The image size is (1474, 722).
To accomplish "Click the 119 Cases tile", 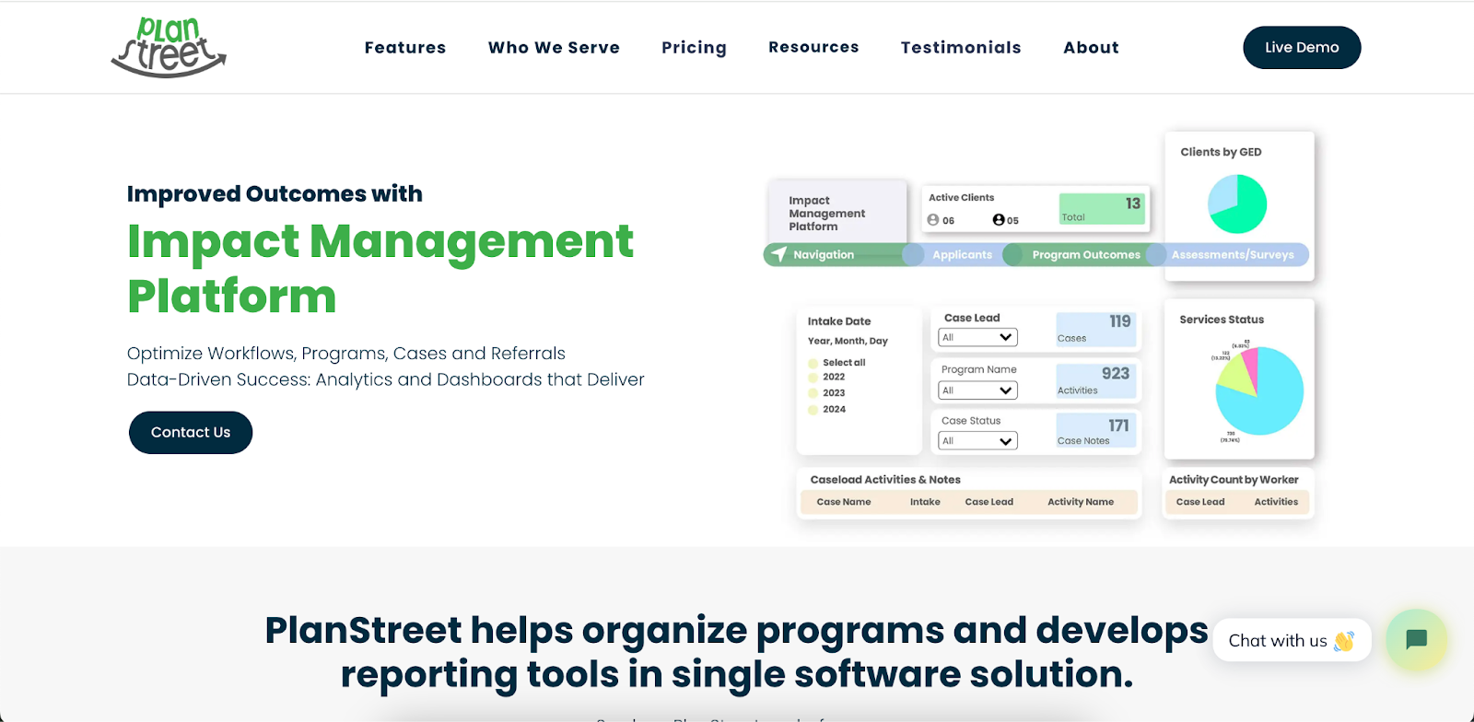I will click(x=1096, y=330).
